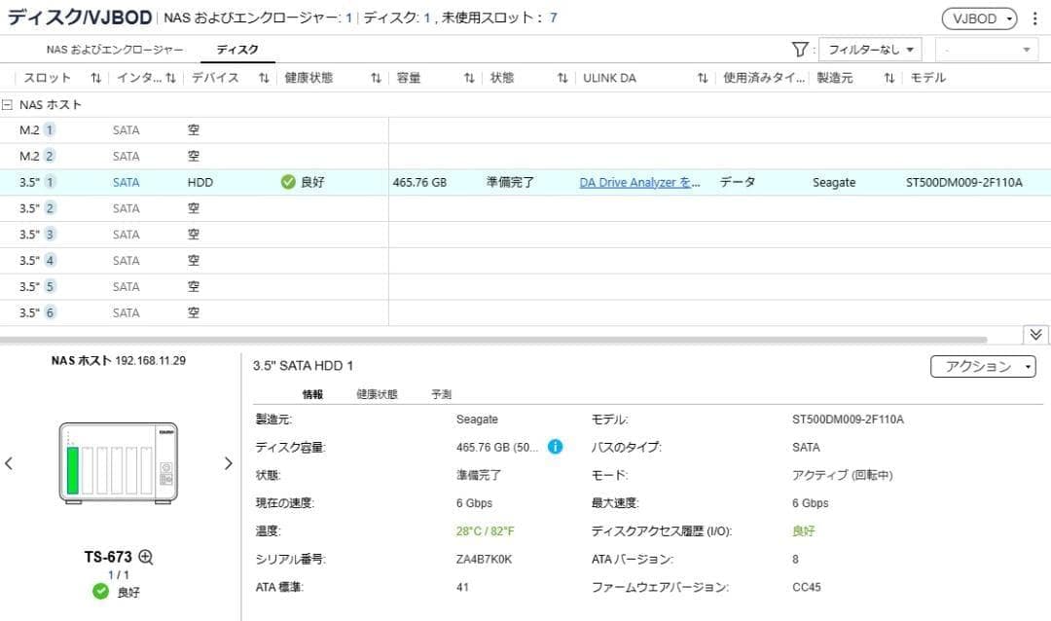Open the VJBOD dropdown

pyautogui.click(x=978, y=17)
